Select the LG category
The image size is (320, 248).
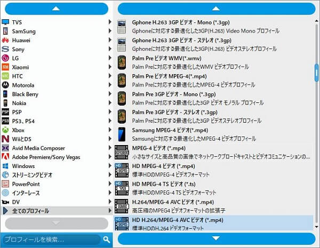click(x=57, y=58)
